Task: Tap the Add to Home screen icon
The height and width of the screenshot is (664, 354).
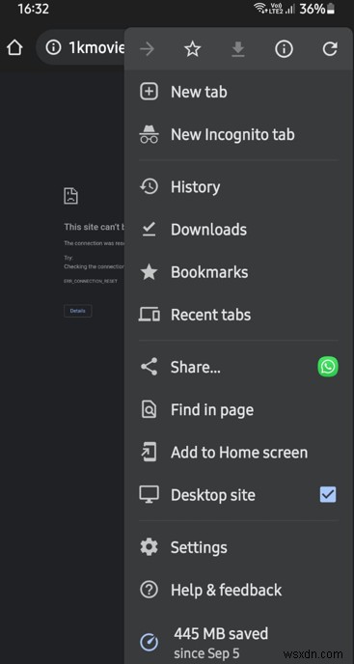Action: click(150, 453)
